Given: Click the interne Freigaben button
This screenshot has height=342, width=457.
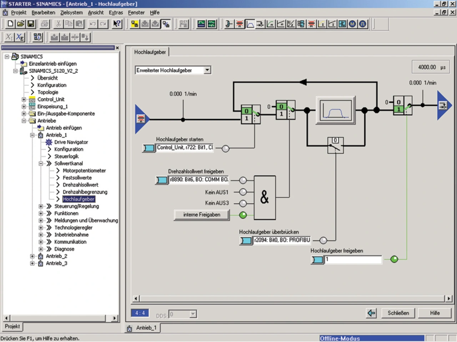Looking at the screenshot, I should 201,215.
